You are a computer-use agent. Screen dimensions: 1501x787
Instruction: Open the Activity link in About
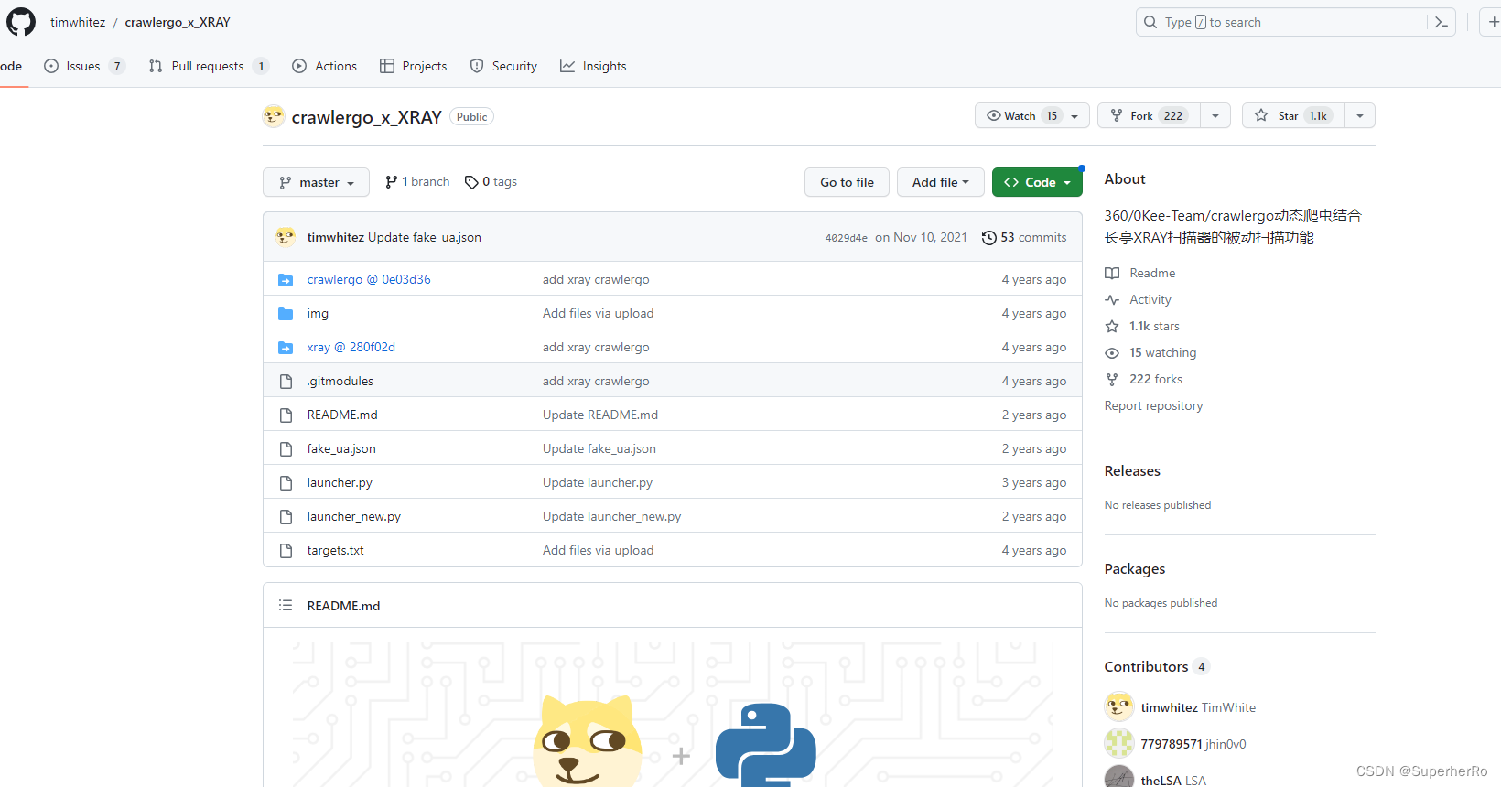tap(1139, 299)
